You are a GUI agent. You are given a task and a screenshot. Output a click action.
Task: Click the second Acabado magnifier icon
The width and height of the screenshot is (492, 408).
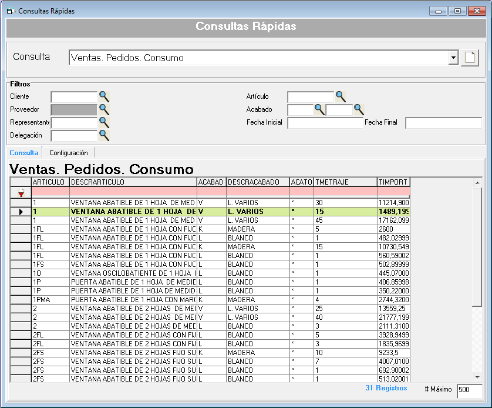tap(359, 109)
